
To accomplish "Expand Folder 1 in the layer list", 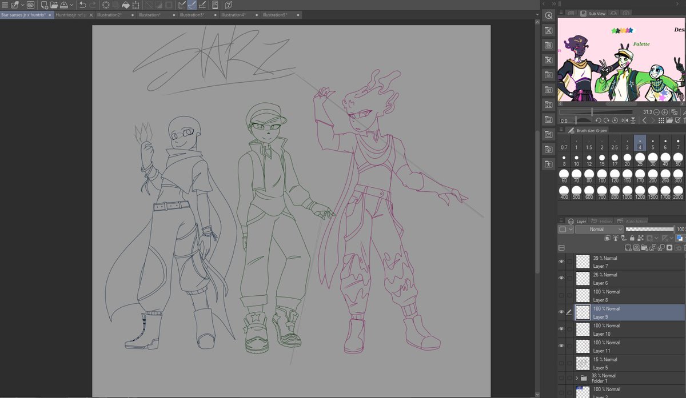I will (x=576, y=378).
